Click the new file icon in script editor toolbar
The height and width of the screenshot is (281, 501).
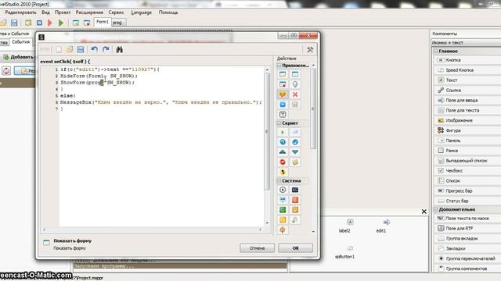[59, 50]
